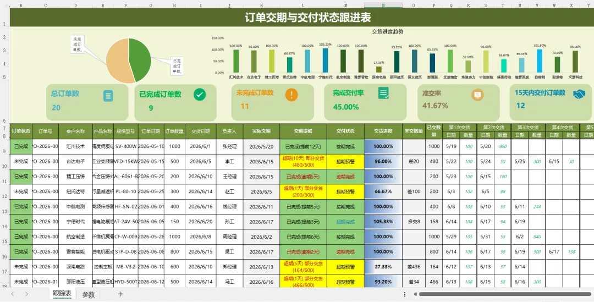Screen dimensions: 594x302
Task: Click the 宁德时代 bar in 交货进度趋势 chart
Action: (x=325, y=61)
